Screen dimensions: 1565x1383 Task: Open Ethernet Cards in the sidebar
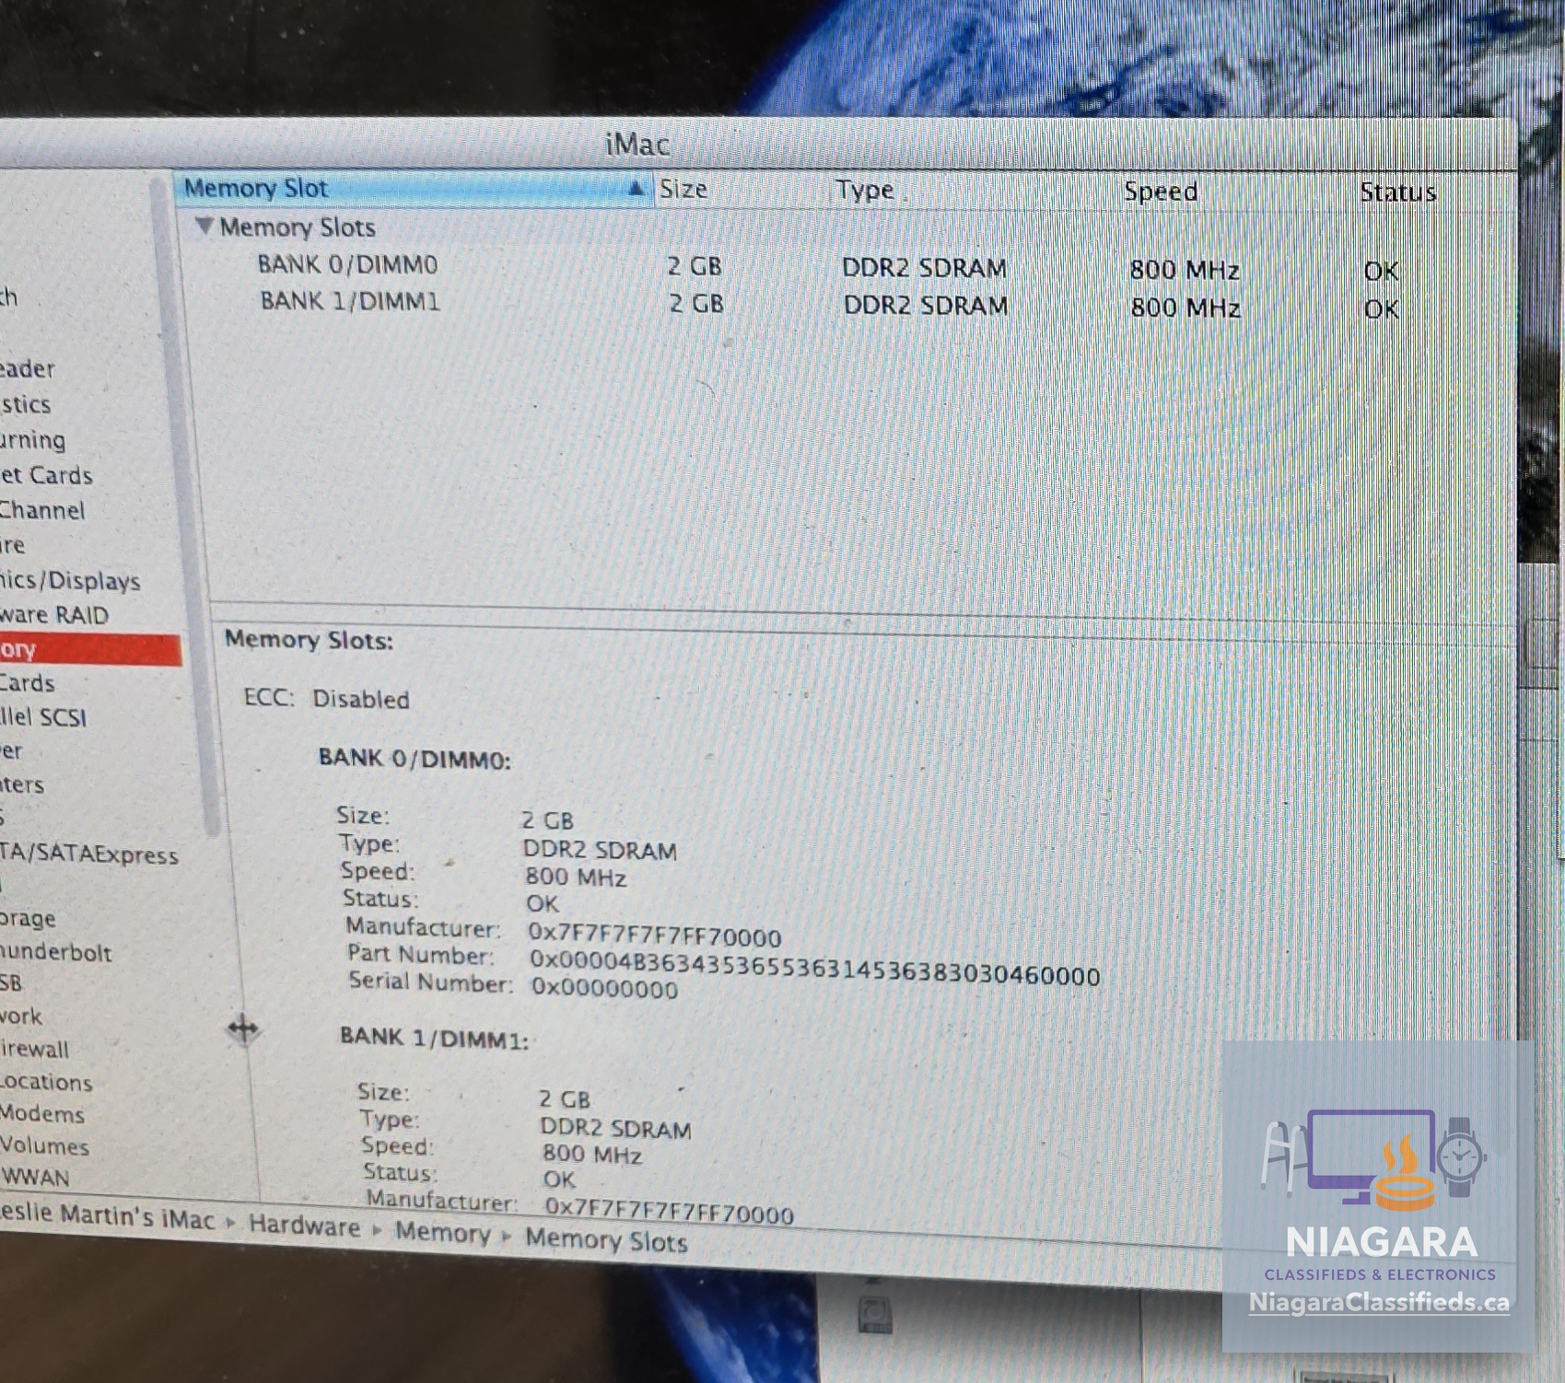tap(46, 475)
